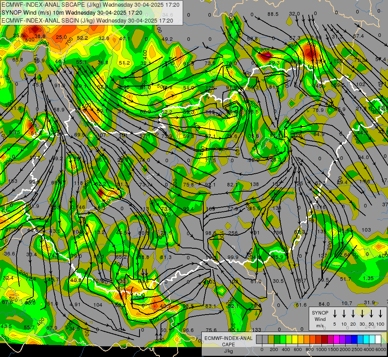
Task: Click the 116 value on the map
Action: coord(321,207)
